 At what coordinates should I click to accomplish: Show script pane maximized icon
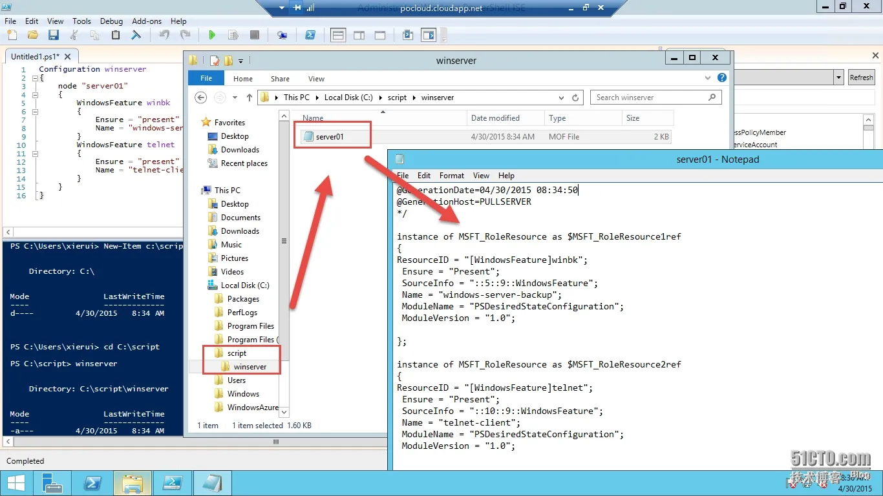(x=380, y=35)
